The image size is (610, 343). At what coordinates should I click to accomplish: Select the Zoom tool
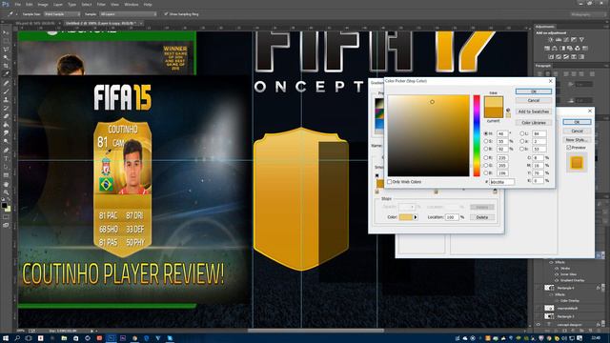click(x=6, y=192)
